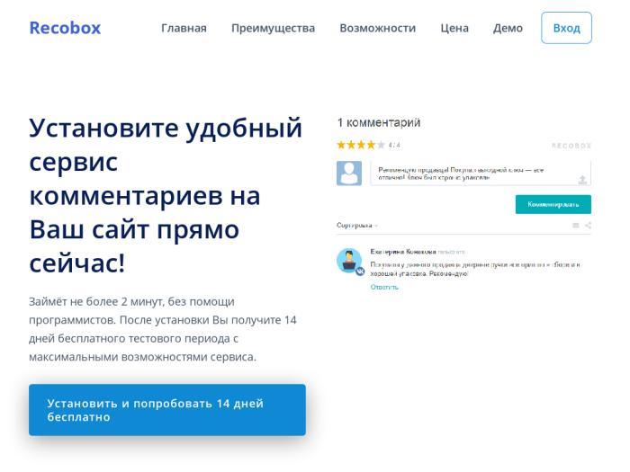This screenshot has width=630, height=472.
Task: Open the Демо page link
Action: tap(508, 29)
